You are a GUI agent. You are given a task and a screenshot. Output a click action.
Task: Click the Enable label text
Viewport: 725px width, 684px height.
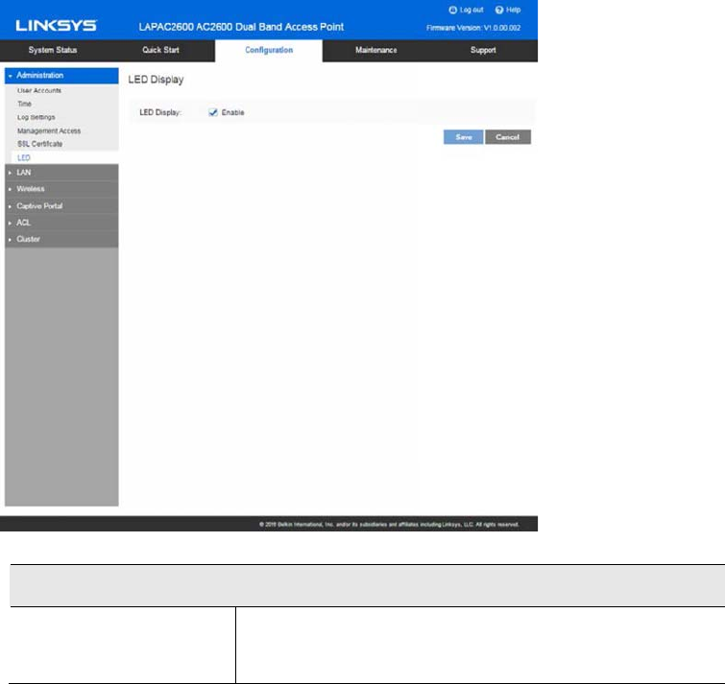coord(232,112)
